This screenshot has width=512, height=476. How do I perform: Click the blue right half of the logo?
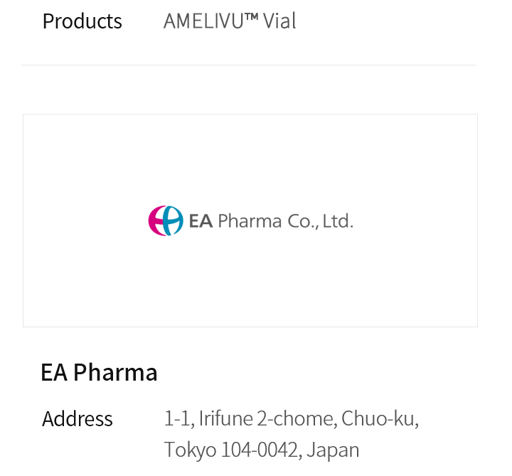click(x=175, y=221)
